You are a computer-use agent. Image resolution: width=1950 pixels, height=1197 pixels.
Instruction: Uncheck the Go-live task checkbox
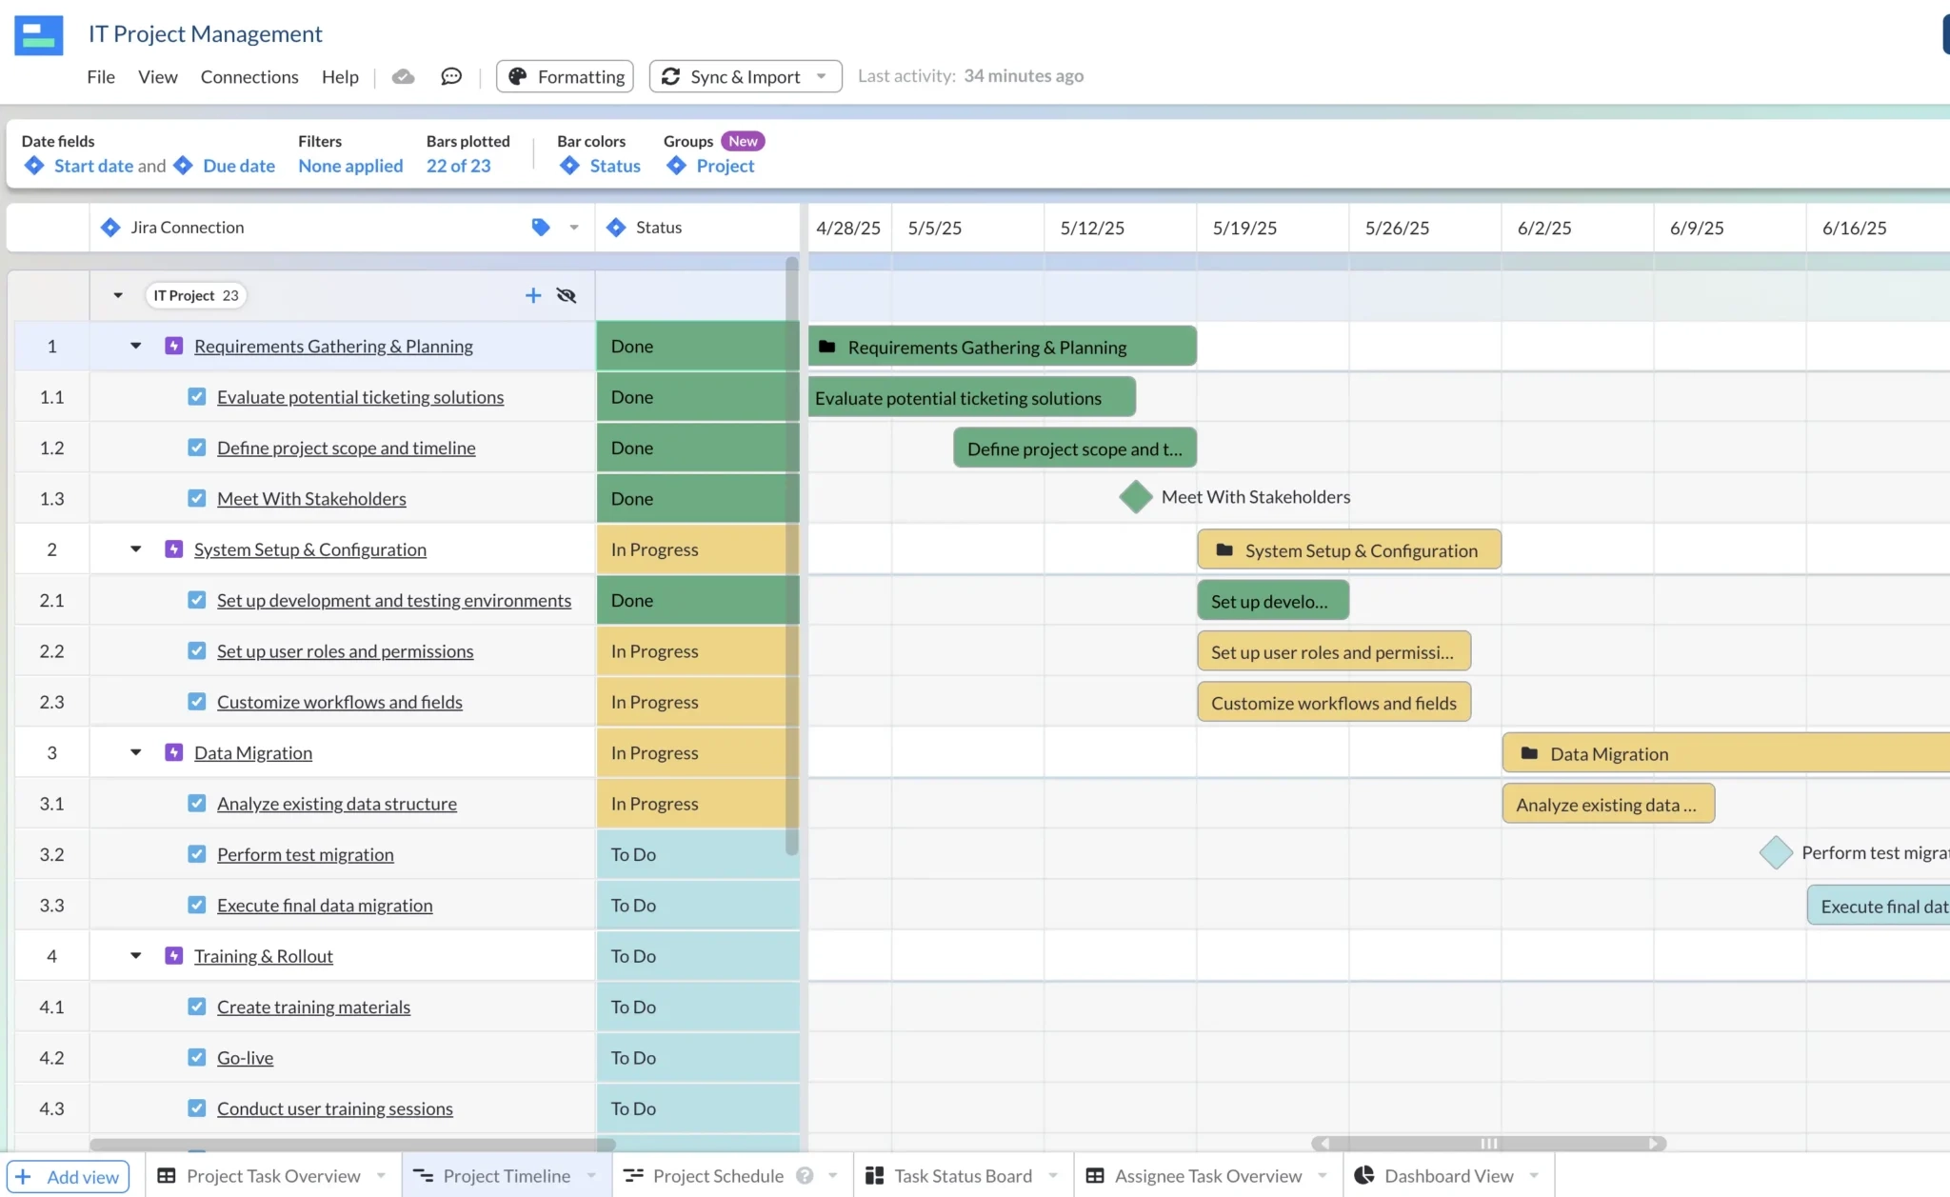point(196,1057)
